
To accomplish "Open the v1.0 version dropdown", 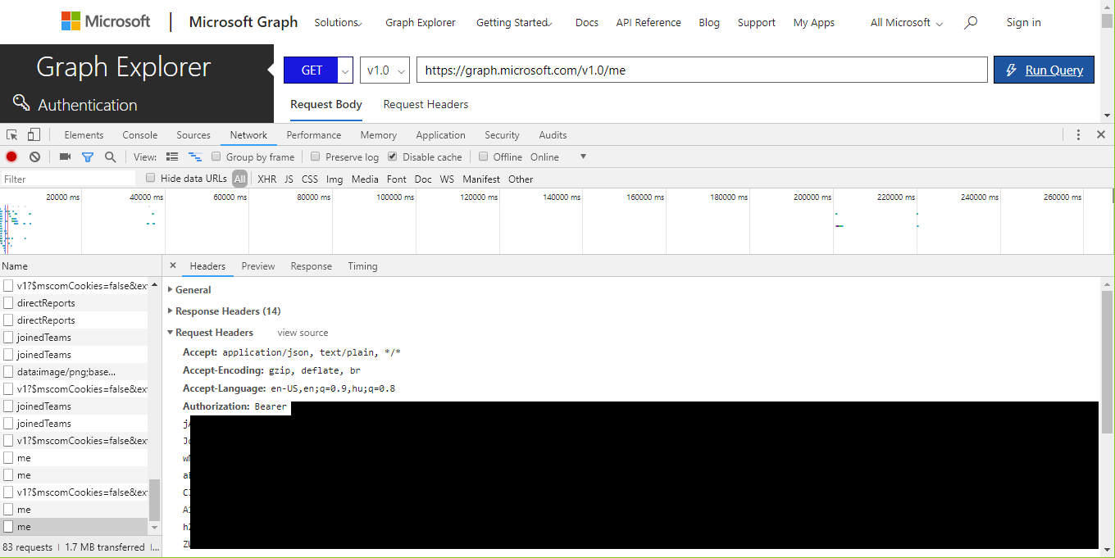I will (385, 70).
